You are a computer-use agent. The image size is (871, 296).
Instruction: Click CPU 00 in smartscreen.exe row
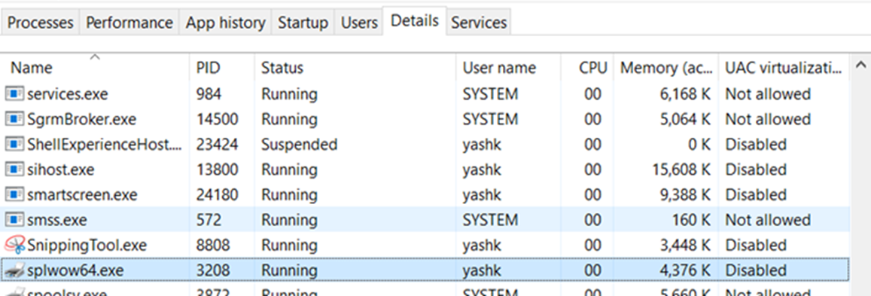pos(592,195)
